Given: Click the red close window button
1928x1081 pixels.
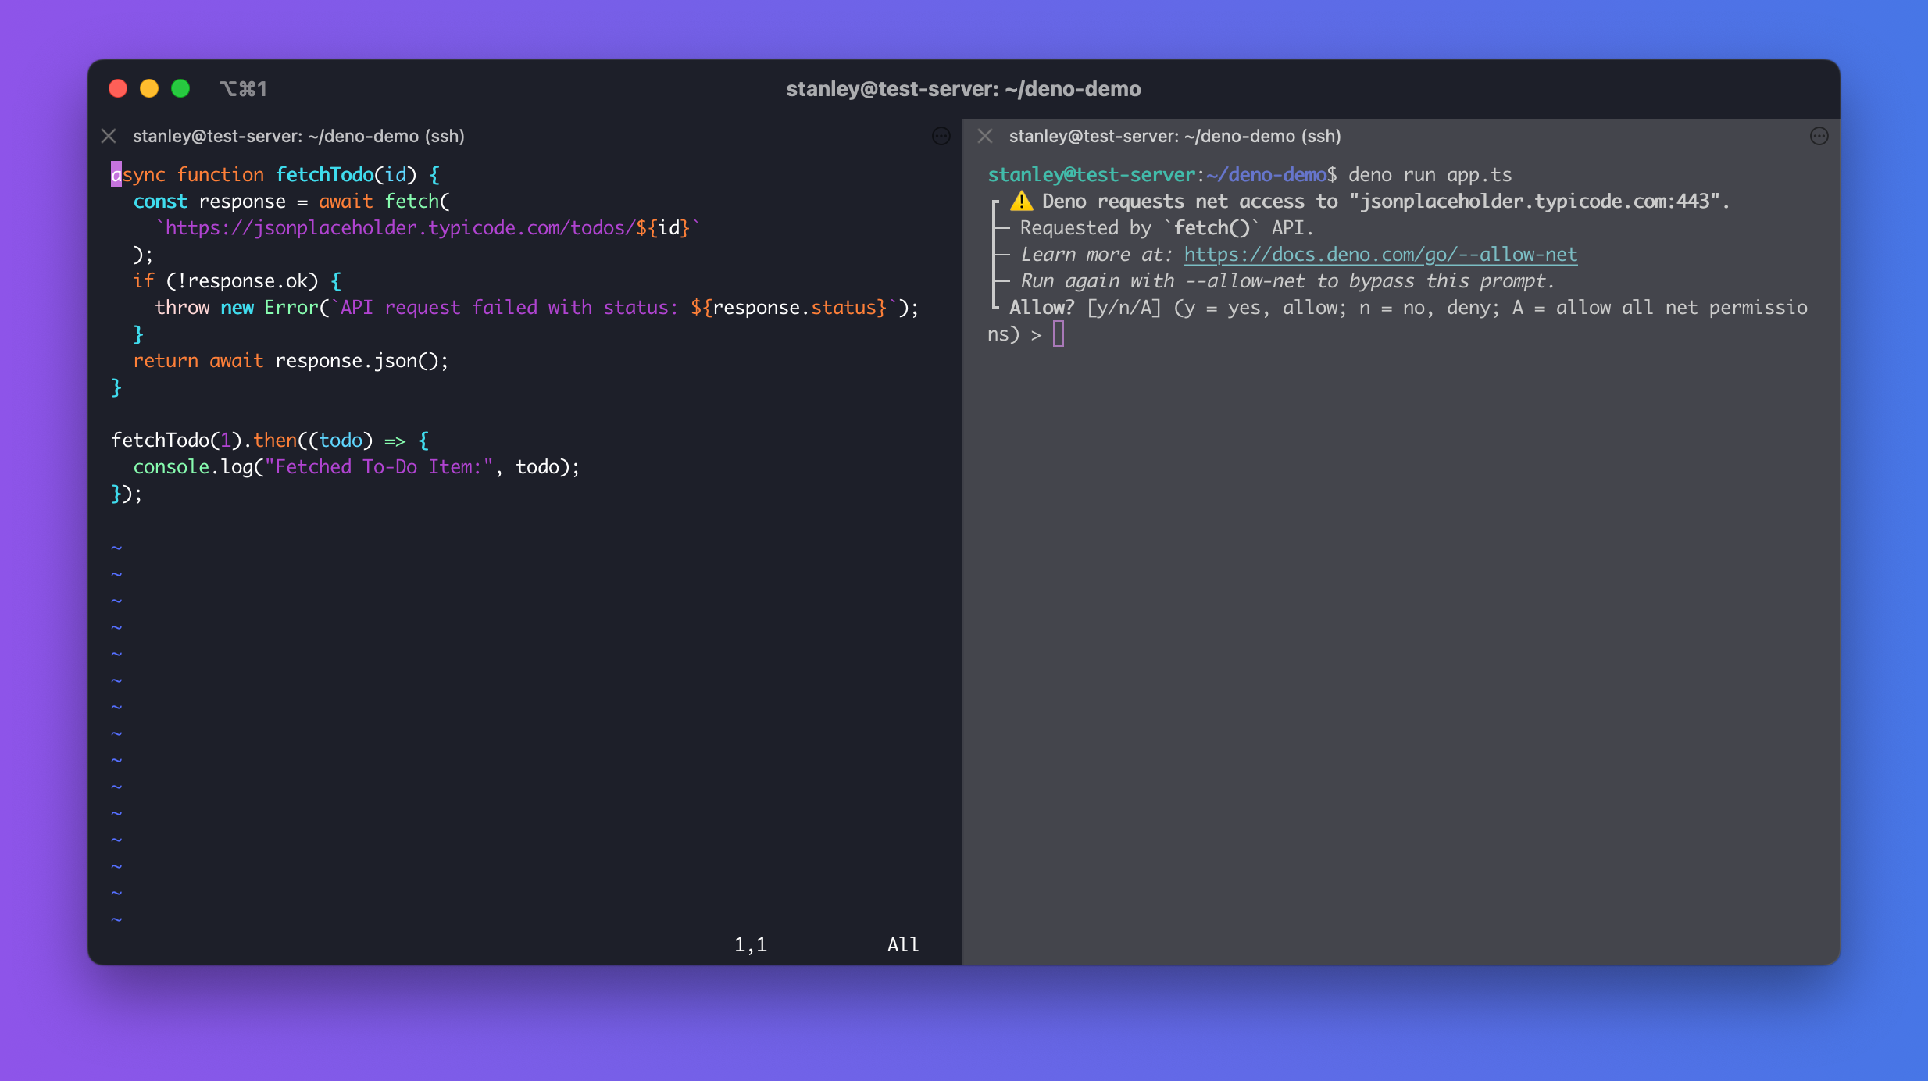Looking at the screenshot, I should [x=118, y=88].
